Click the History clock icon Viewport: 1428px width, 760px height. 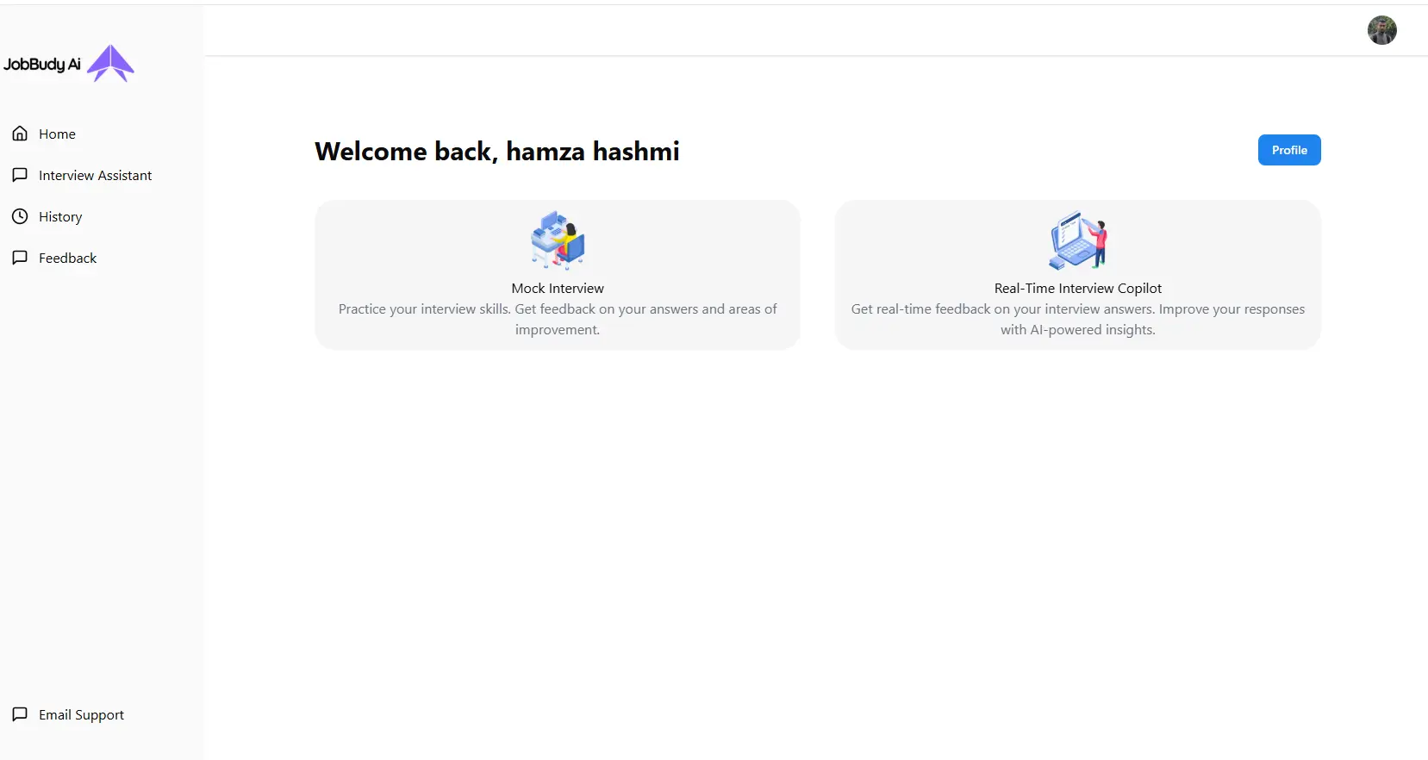(20, 216)
